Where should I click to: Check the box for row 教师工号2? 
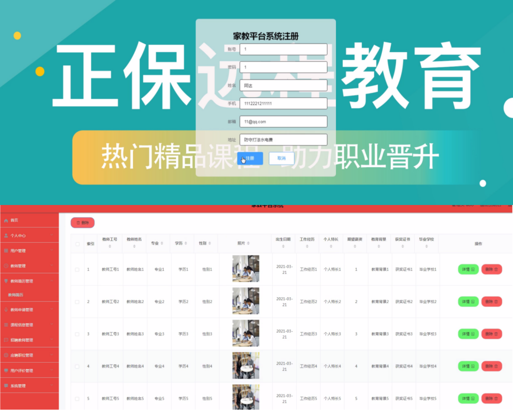click(x=77, y=302)
